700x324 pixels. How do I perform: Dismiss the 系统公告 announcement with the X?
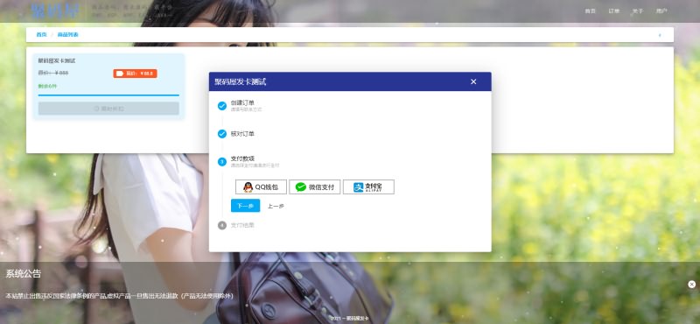click(691, 285)
